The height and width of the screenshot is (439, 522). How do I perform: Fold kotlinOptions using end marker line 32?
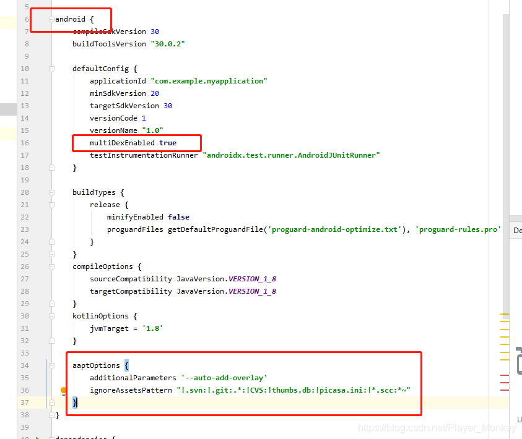51,341
